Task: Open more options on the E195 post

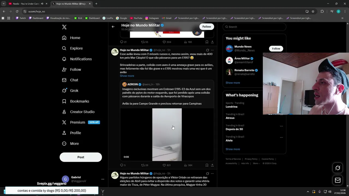Action: (212, 50)
